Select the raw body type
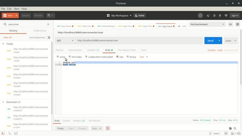 [x=117, y=57]
